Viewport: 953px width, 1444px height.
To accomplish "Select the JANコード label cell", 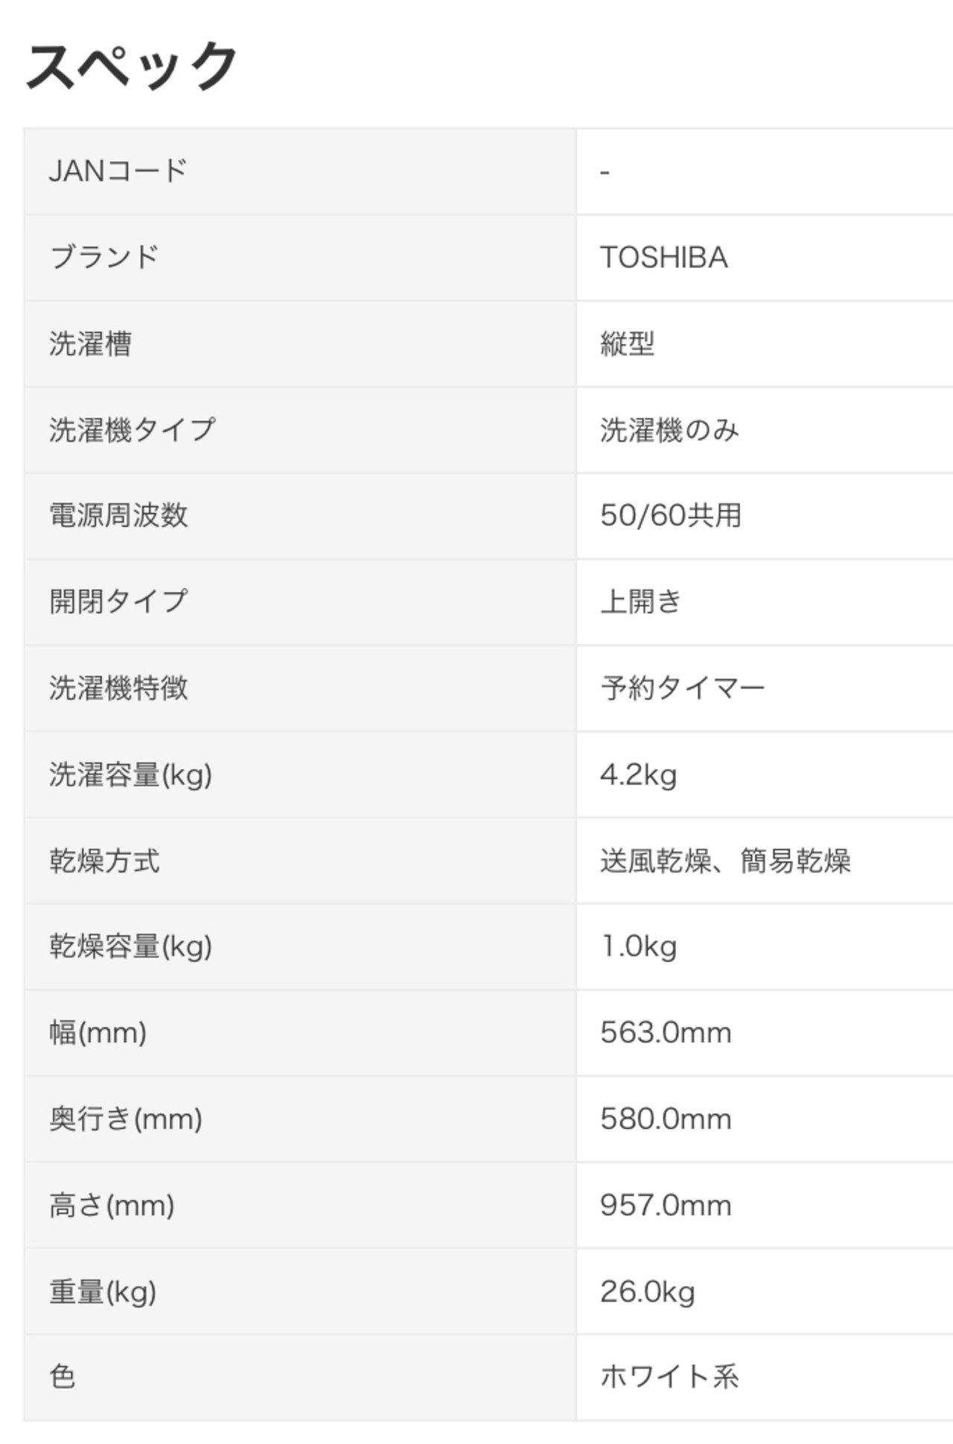I will [x=118, y=171].
